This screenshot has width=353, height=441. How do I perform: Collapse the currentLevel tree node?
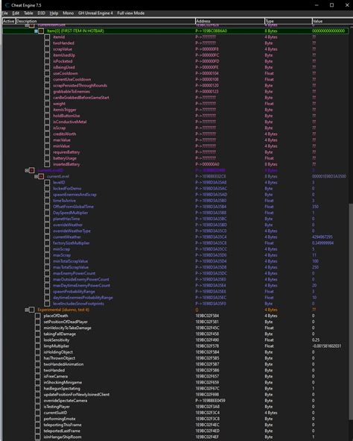[x=36, y=176]
